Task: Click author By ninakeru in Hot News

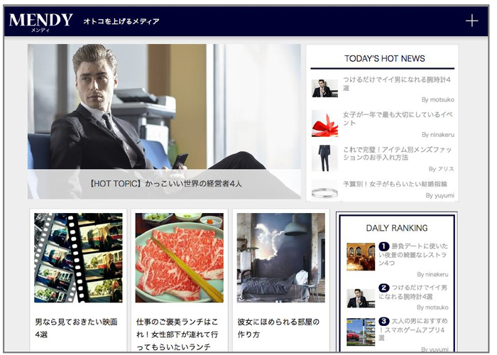Action: [438, 135]
